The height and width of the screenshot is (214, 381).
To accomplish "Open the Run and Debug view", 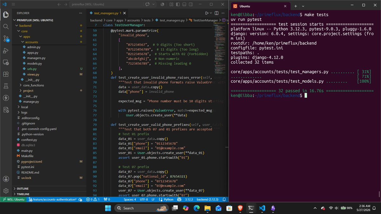I will pyautogui.click(x=6, y=50).
